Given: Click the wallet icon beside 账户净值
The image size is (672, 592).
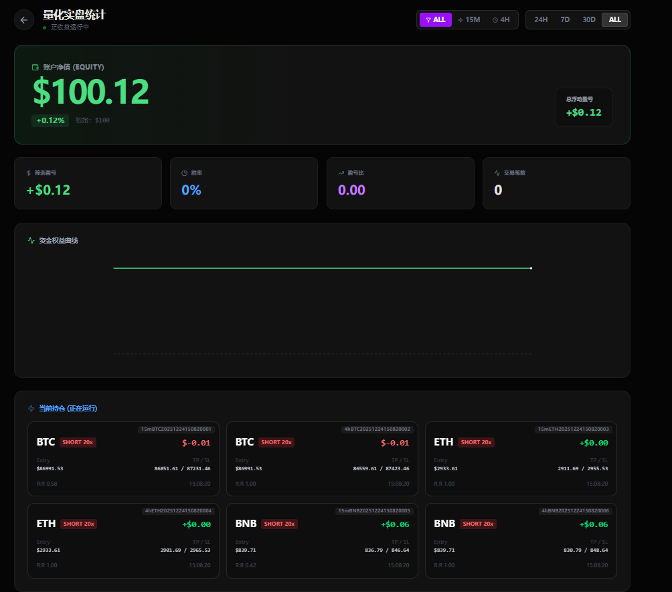Looking at the screenshot, I should click(x=35, y=67).
